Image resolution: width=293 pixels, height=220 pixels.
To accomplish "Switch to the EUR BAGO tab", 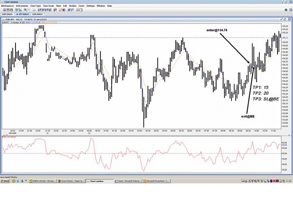I will point(38,14).
